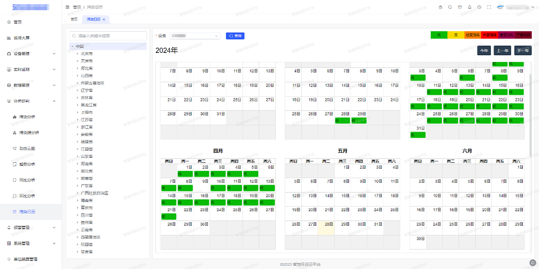Screen dimensions: 539x269
Task: Open notifications via the bell icon
Action: pyautogui.click(x=469, y=7)
